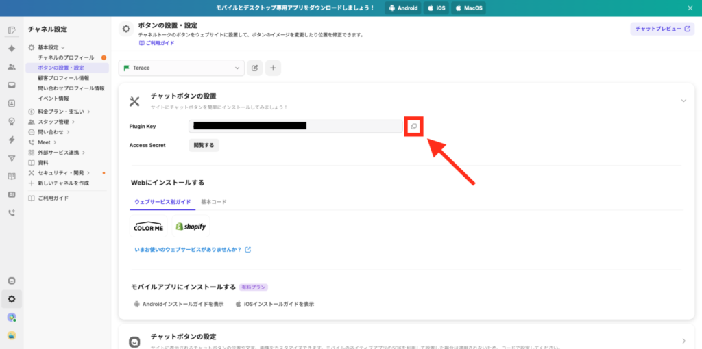Collapse the チャットボタンの設置 section chevron

[x=683, y=101]
